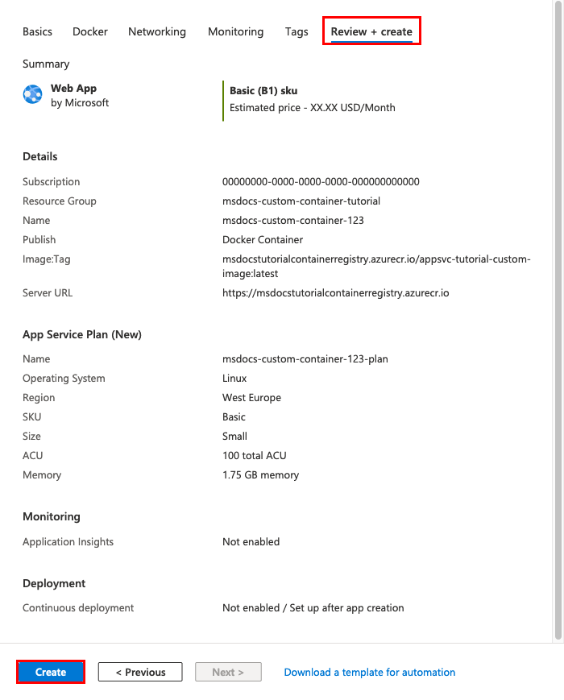Viewport: 564px width, 700px height.
Task: Click the Web App globe icon
Action: 32,94
